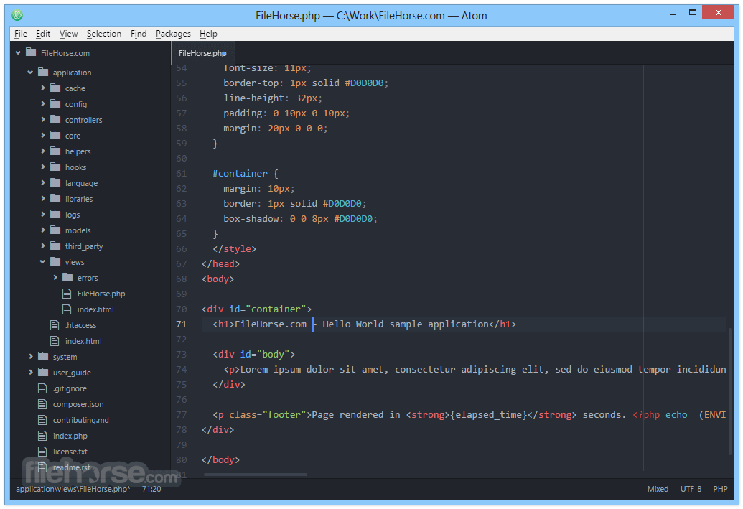Open index.html under application folder
This screenshot has width=743, height=509.
(83, 341)
